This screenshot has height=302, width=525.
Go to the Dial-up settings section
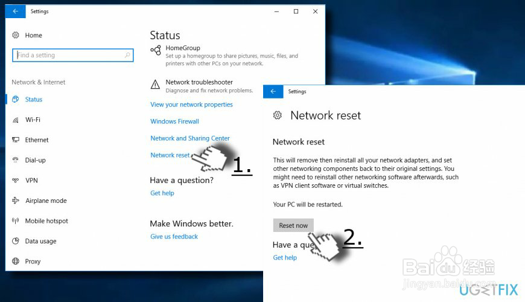pyautogui.click(x=35, y=160)
